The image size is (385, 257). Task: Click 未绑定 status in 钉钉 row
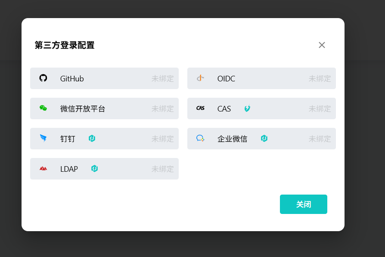click(162, 139)
